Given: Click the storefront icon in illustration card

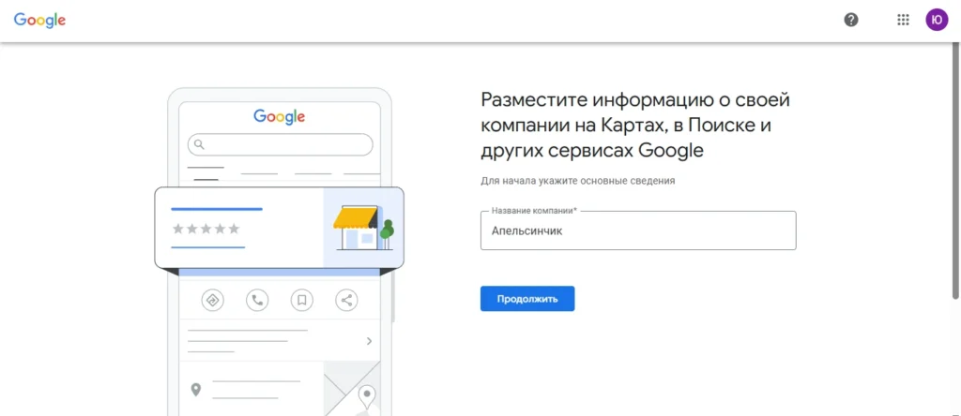Looking at the screenshot, I should point(363,228).
